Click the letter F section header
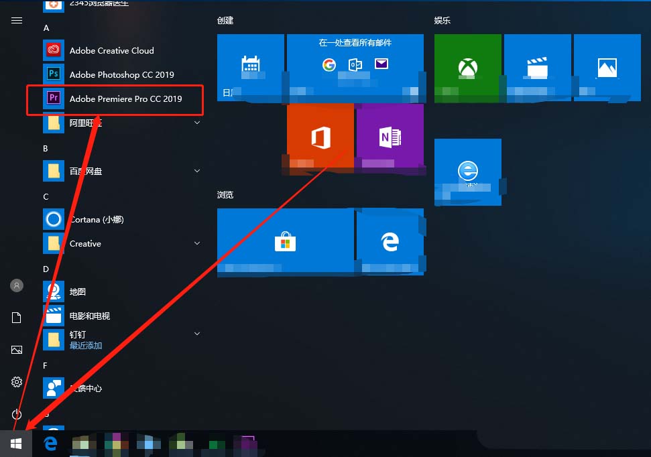 (45, 366)
